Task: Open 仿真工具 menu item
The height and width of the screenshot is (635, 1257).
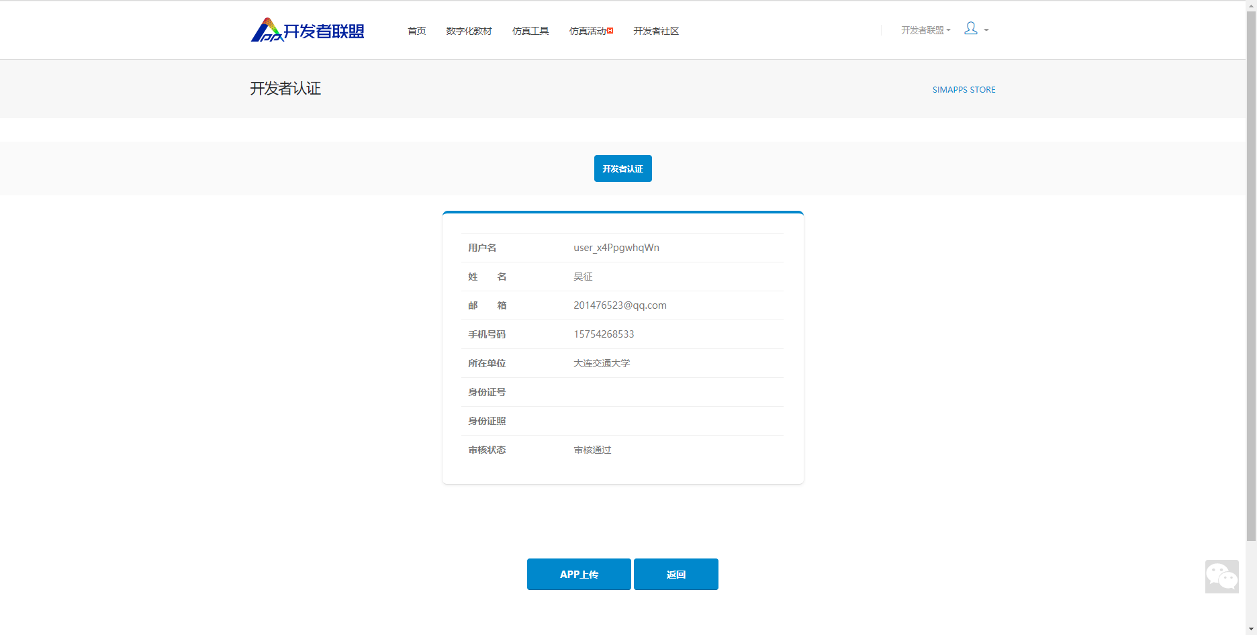Action: tap(530, 31)
